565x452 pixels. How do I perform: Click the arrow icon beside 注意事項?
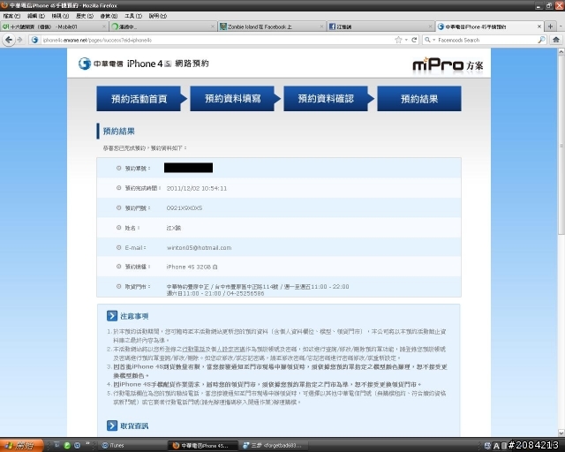112,316
